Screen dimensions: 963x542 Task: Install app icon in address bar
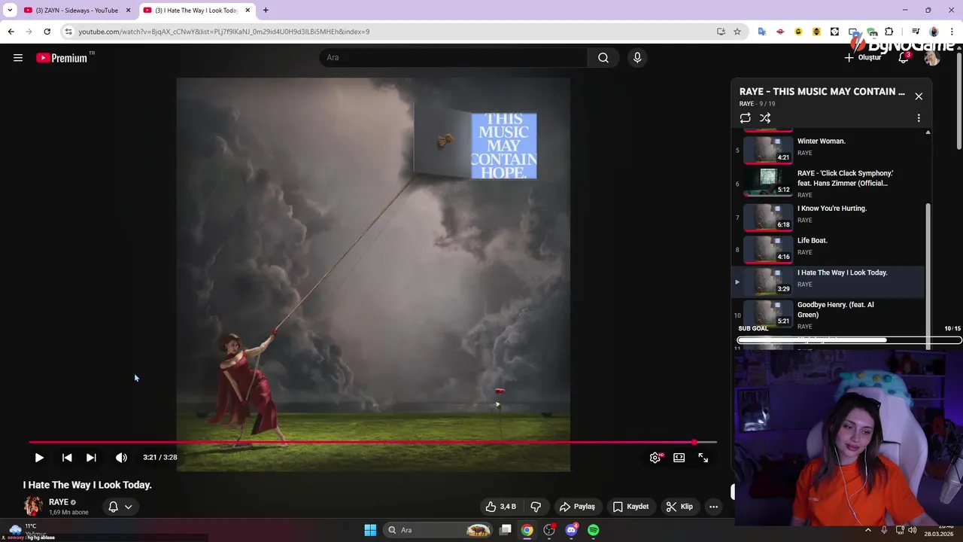pyautogui.click(x=721, y=32)
